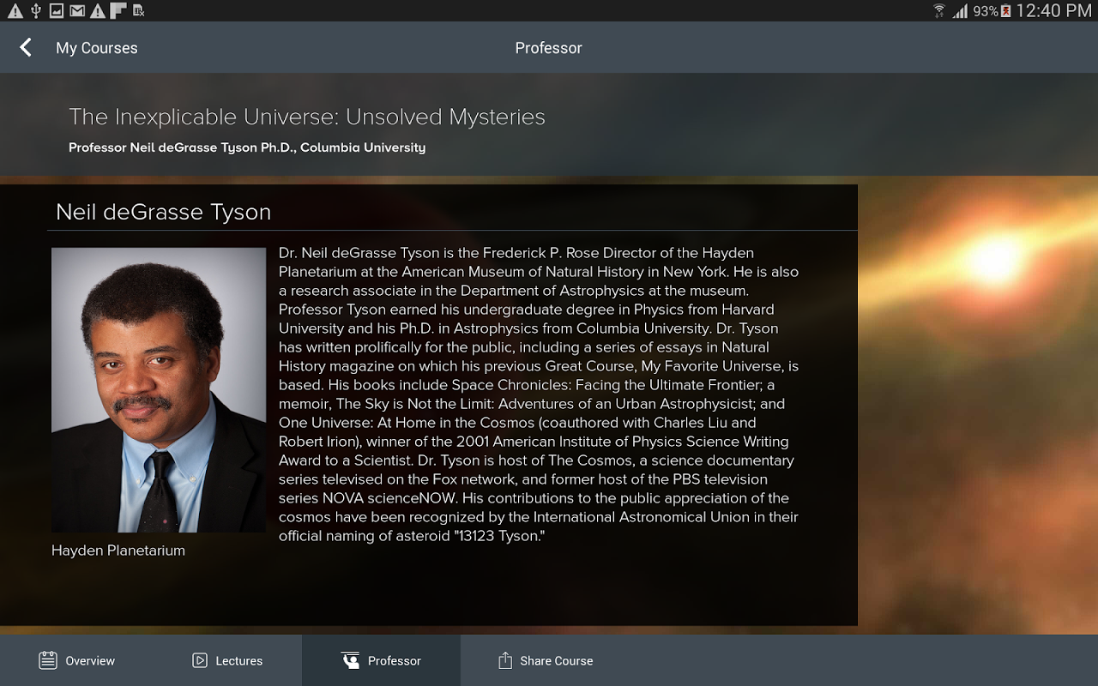Tap the SD card error notification icon

(x=139, y=10)
